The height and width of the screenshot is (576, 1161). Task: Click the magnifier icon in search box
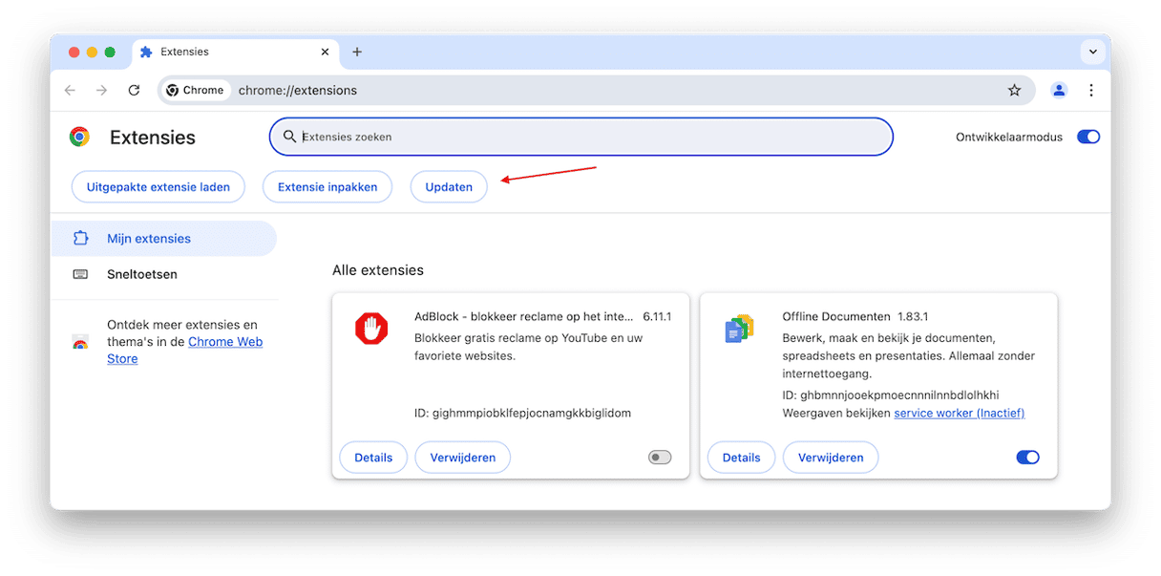pyautogui.click(x=289, y=137)
